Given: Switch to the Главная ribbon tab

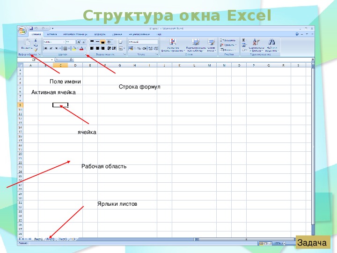Looking at the screenshot, I should point(36,34).
